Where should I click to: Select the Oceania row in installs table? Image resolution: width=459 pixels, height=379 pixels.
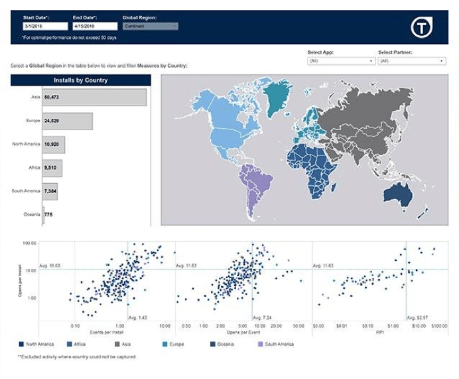pyautogui.click(x=44, y=214)
